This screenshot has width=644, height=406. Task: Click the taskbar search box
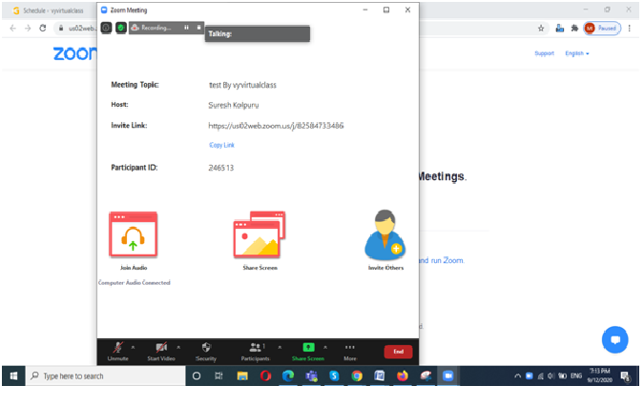[x=106, y=376]
